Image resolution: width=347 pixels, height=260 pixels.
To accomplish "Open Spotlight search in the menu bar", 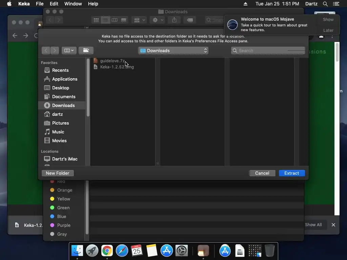I will [325, 4].
